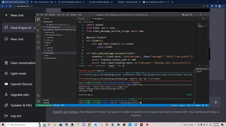The height and width of the screenshot is (127, 226).
Task: Open the browser profile avatar
Action: pyautogui.click(x=220, y=6)
